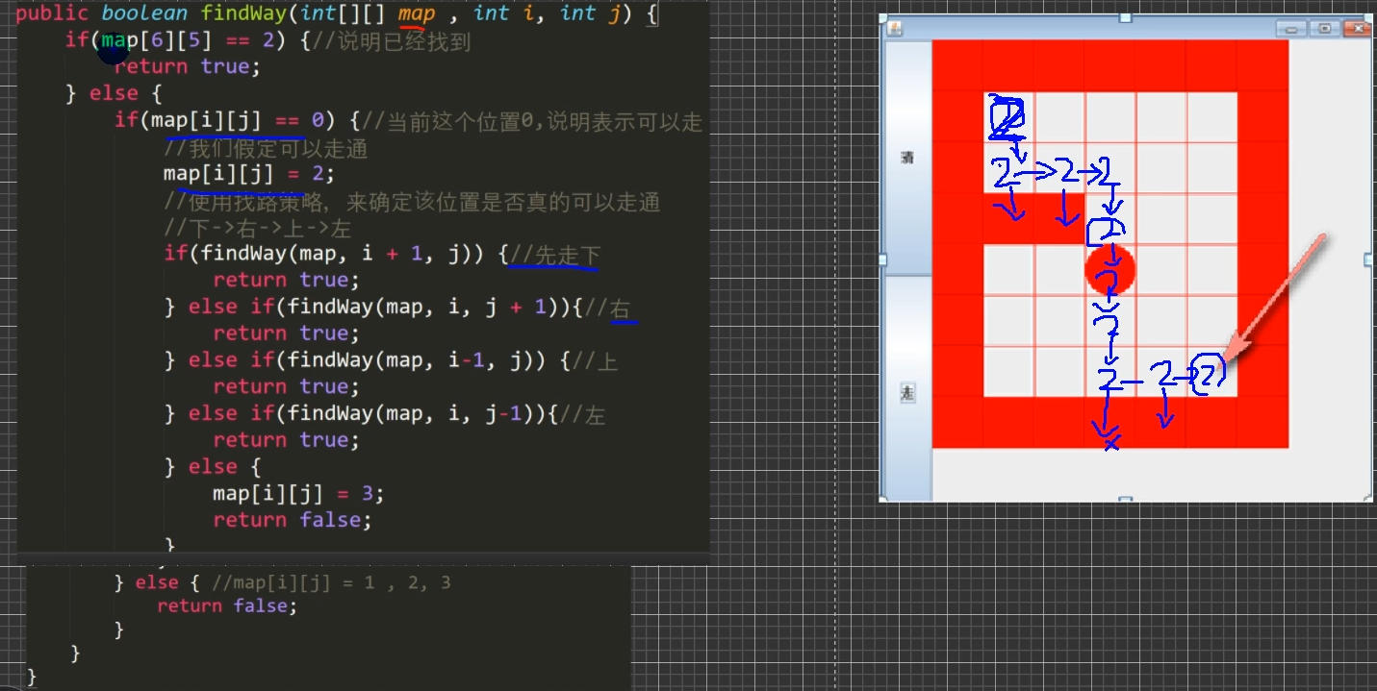The width and height of the screenshot is (1377, 691).
Task: Click the findWay method name in the signature
Action: click(245, 13)
